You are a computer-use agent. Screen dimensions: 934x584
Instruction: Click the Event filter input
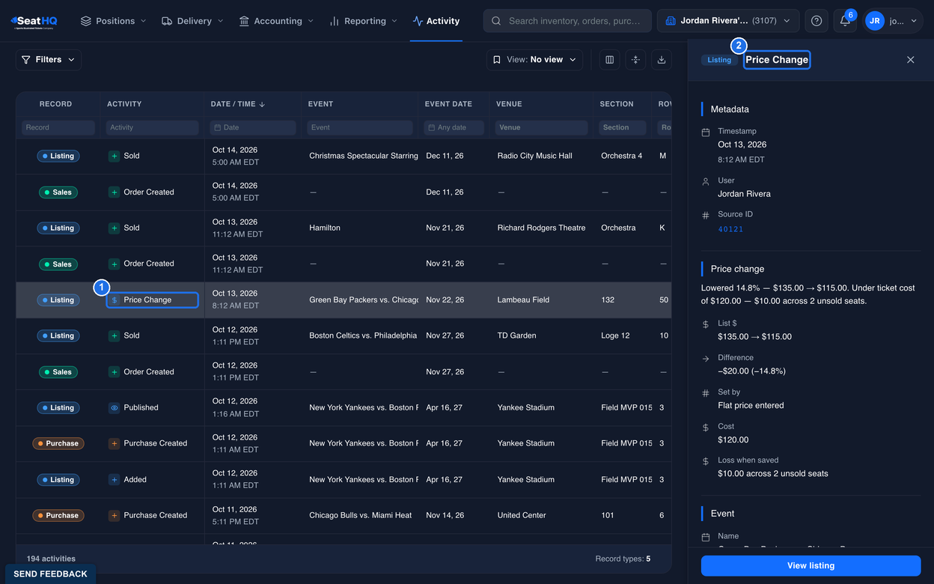[x=360, y=127]
